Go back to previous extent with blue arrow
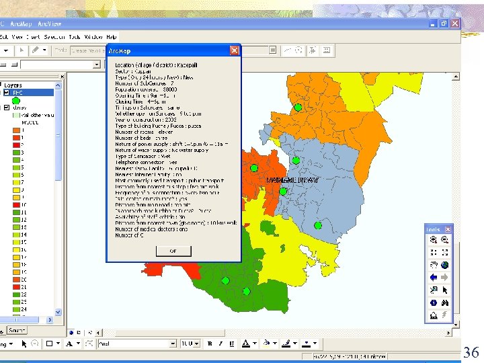 click(x=434, y=277)
